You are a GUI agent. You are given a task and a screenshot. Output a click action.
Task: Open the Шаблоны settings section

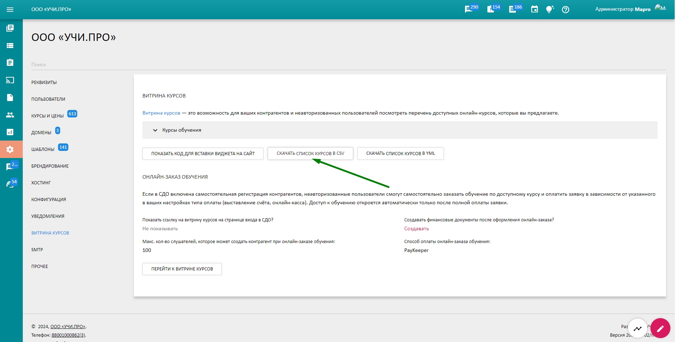pyautogui.click(x=43, y=149)
